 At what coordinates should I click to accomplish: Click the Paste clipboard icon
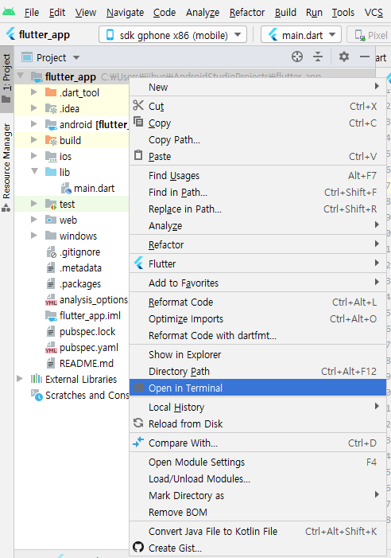coord(138,155)
